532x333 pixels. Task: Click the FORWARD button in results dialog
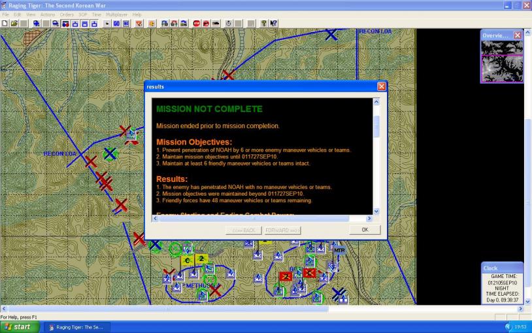282,230
